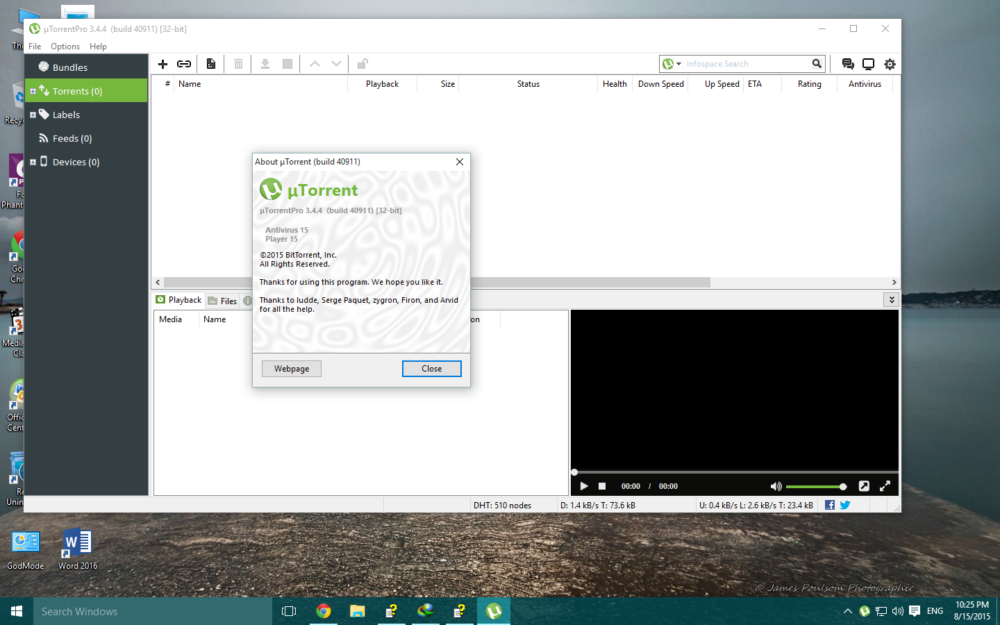Click the search magnifier icon
Image resolution: width=1000 pixels, height=625 pixels.
817,64
